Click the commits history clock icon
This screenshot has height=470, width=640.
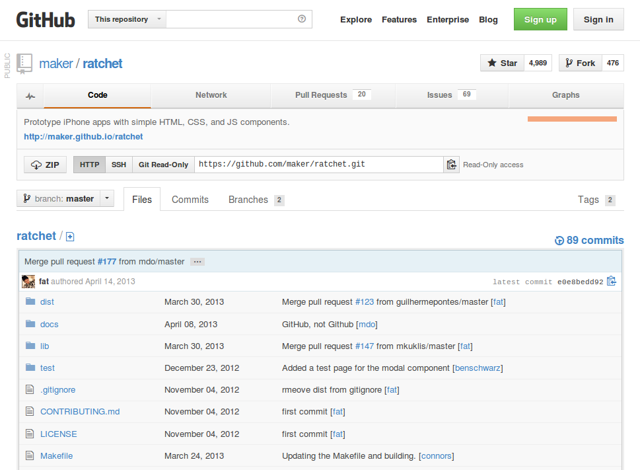559,240
